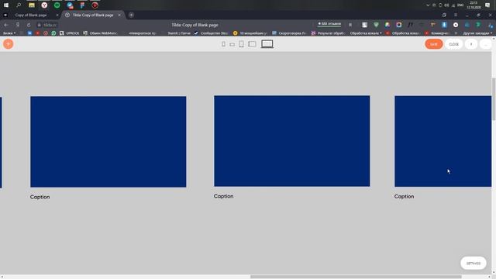
Task: Open Spotify from the taskbar
Action: [x=57, y=5]
